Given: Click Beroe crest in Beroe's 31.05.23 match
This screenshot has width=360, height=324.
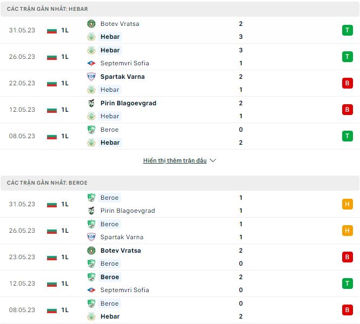Looking at the screenshot, I should (x=91, y=198).
